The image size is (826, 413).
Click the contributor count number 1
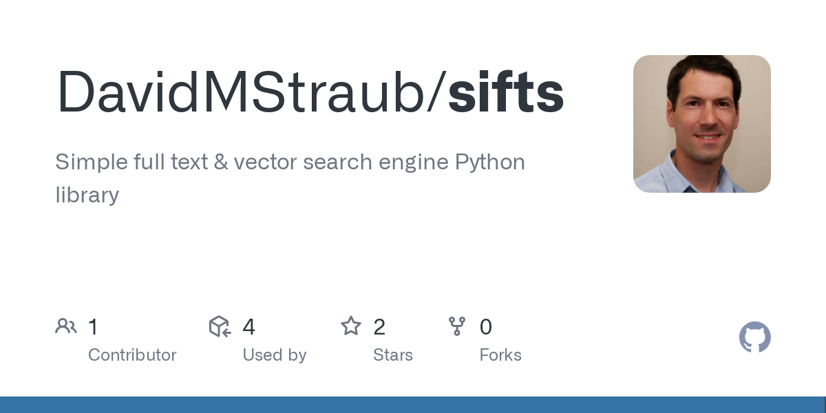click(94, 327)
